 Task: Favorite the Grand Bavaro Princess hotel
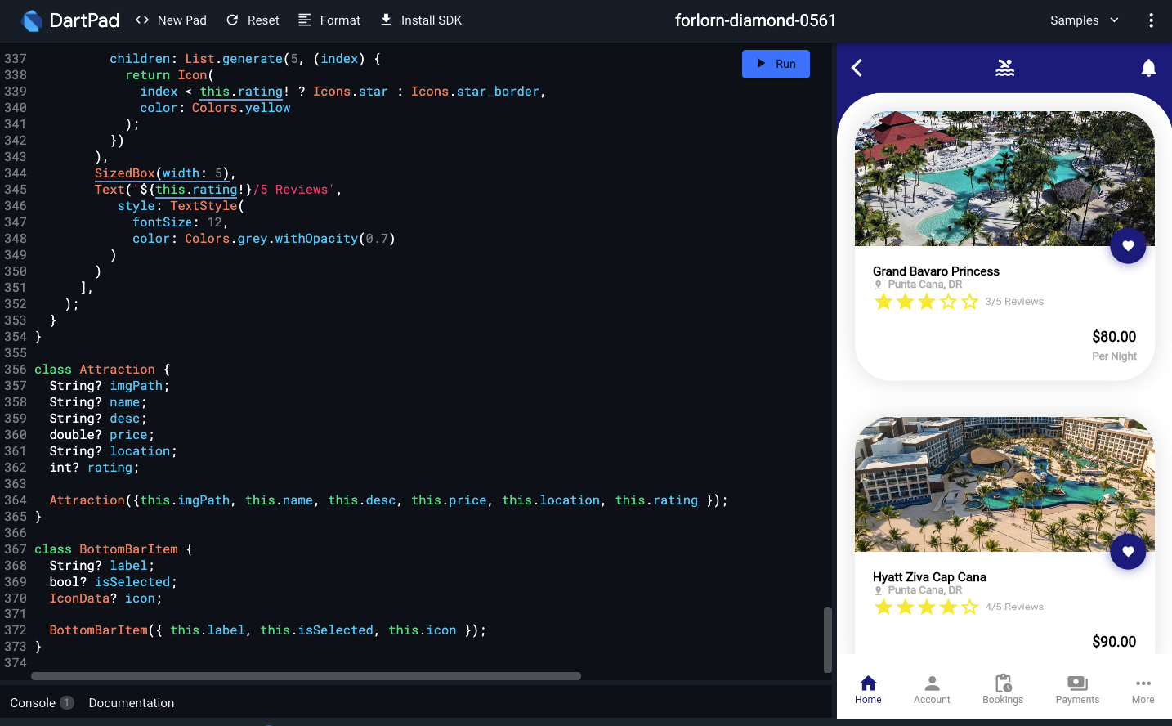(1128, 246)
